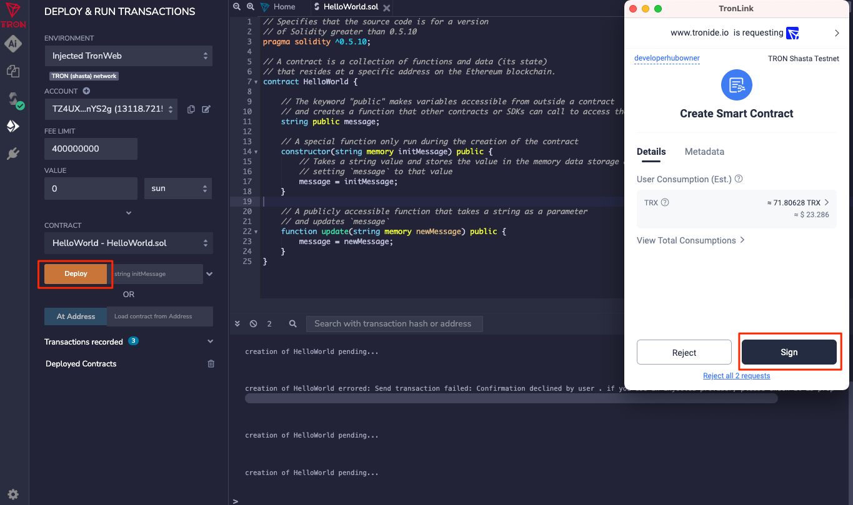Select the Deploy & Run icon in the sidebar
853x505 pixels.
[13, 126]
